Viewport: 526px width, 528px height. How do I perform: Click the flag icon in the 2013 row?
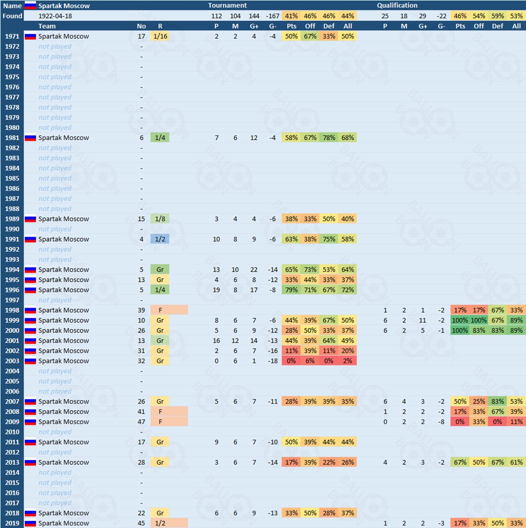(x=30, y=463)
